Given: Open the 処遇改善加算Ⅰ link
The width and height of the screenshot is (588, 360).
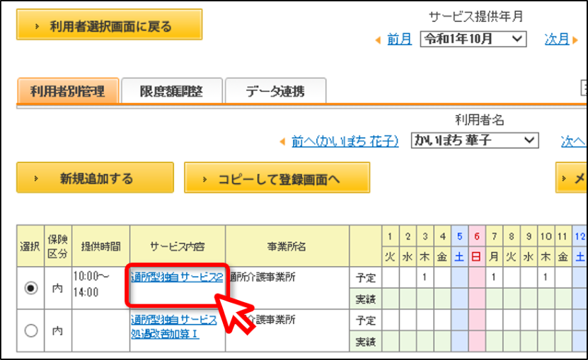Looking at the screenshot, I should 165,334.
